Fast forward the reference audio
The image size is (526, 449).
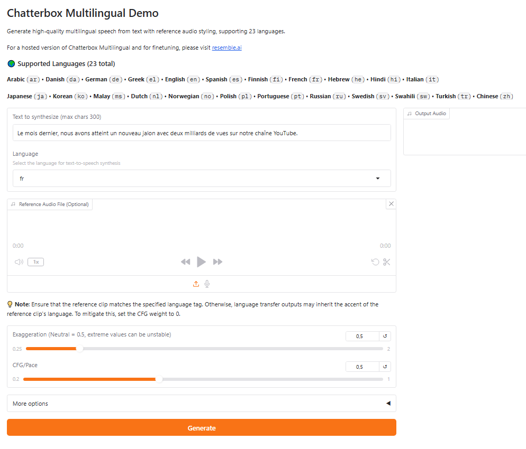tap(217, 262)
